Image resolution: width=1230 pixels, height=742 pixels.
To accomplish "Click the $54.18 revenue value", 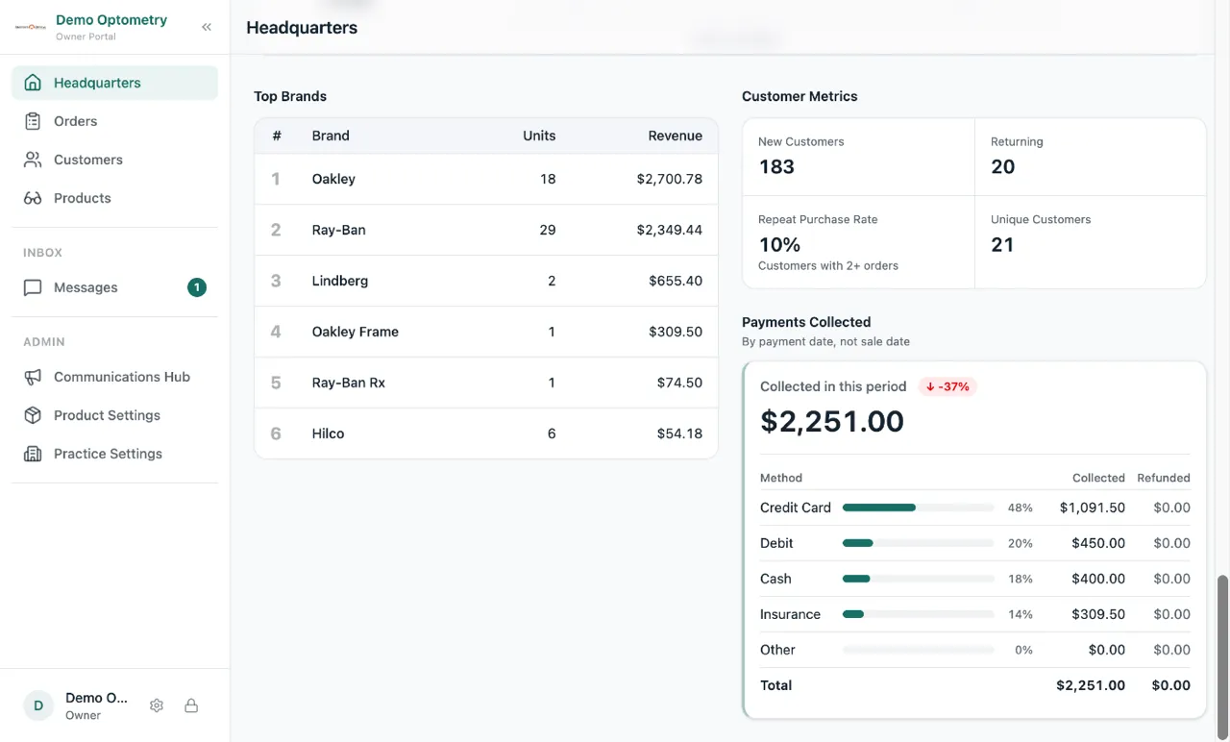I will click(x=679, y=433).
